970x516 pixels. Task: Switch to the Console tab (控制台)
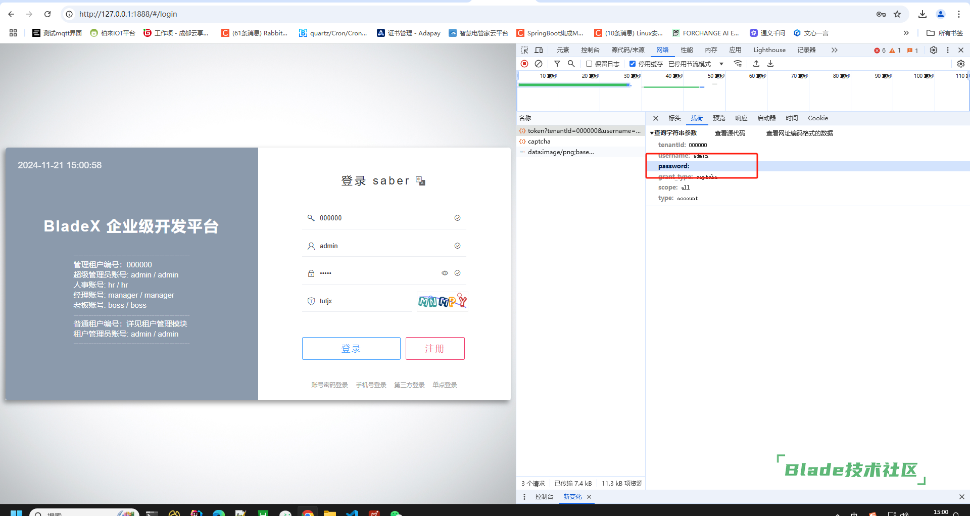[590, 50]
